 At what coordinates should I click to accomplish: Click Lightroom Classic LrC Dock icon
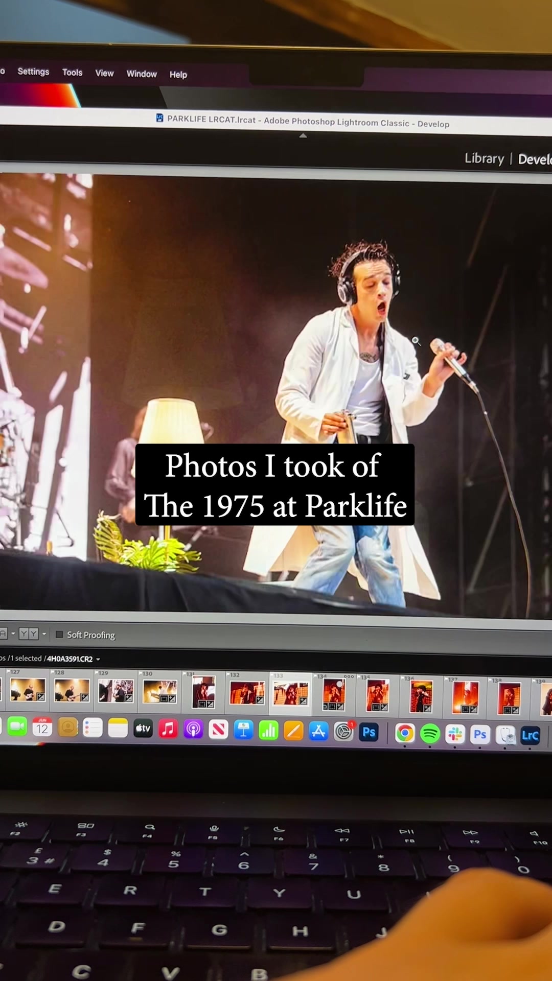530,736
